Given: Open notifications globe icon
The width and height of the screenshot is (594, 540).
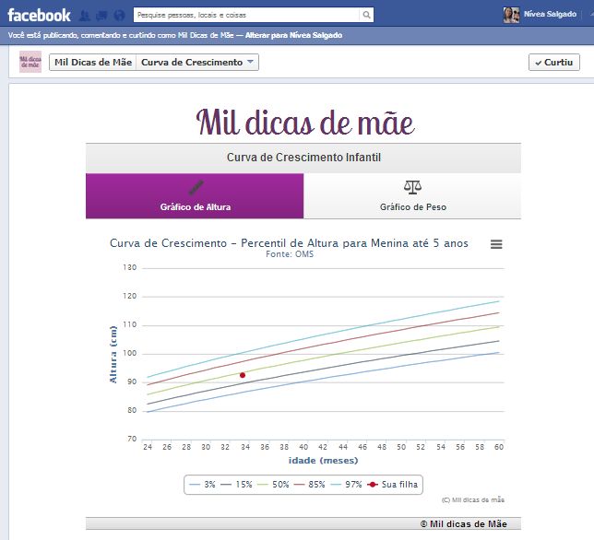Looking at the screenshot, I should [119, 16].
